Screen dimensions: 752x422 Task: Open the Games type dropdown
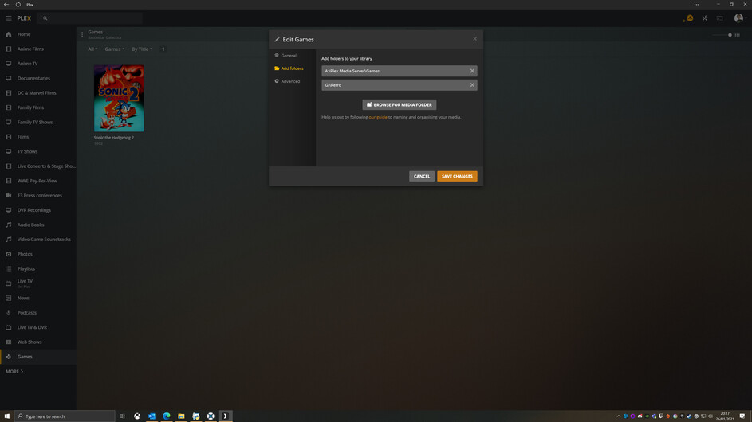[x=114, y=49]
